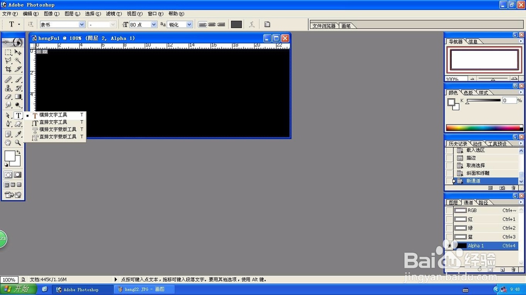Select the Magic Wand tool
Screen dimensions: 526x295
(18, 60)
